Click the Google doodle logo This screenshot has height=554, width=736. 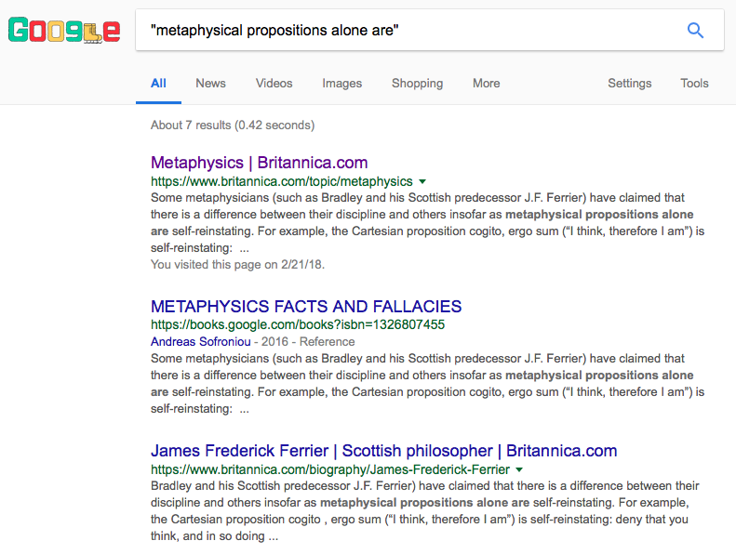64,30
